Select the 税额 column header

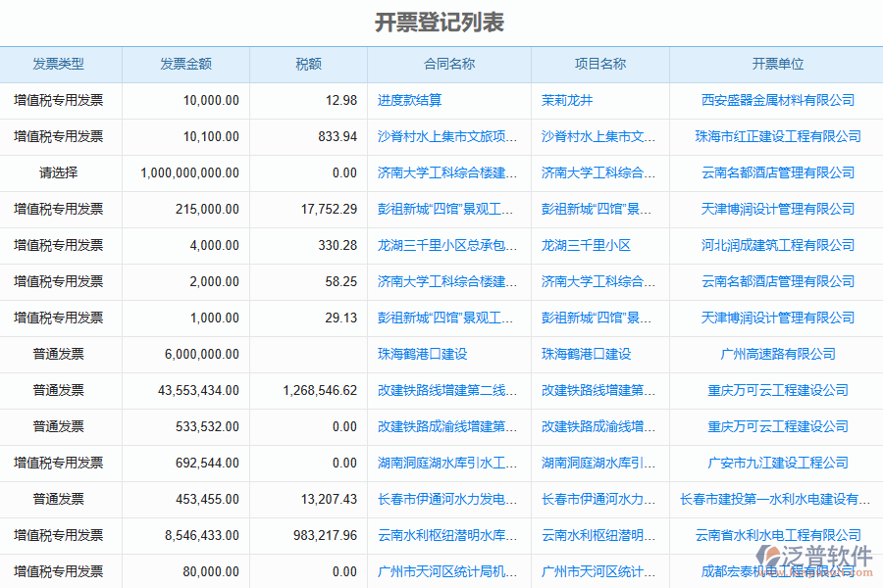click(308, 64)
